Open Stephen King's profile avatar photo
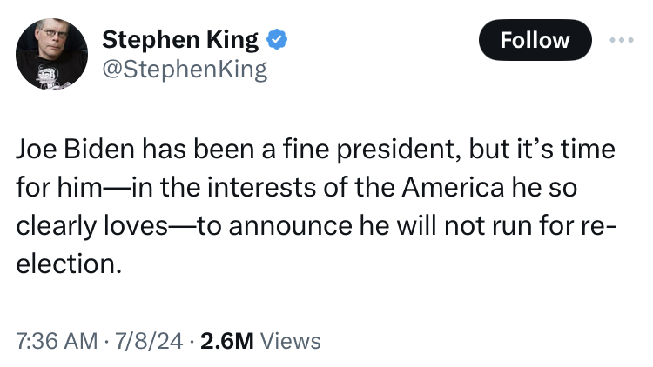The image size is (653, 367). pos(52,55)
